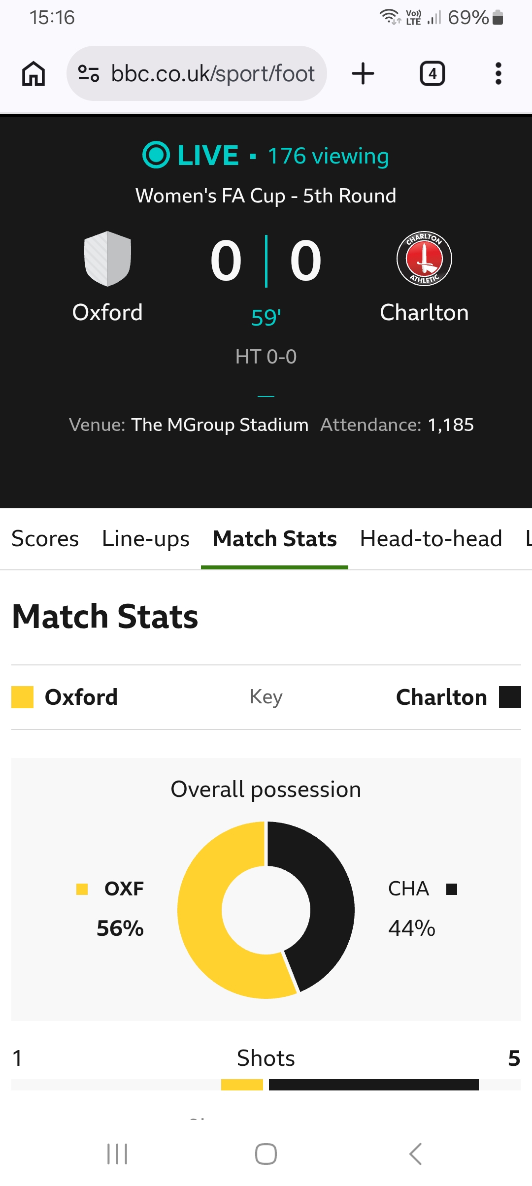Screen dimensions: 532x1186
Task: Open the Head-to-head tab
Action: [x=431, y=539]
